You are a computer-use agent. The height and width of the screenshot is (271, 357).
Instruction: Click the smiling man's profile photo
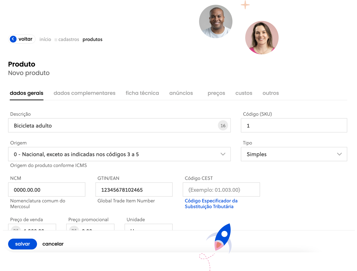(x=215, y=21)
